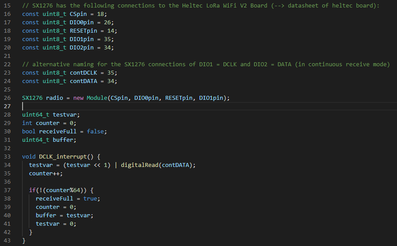Click 'digitalRead' call on line 34

pyautogui.click(x=139, y=165)
